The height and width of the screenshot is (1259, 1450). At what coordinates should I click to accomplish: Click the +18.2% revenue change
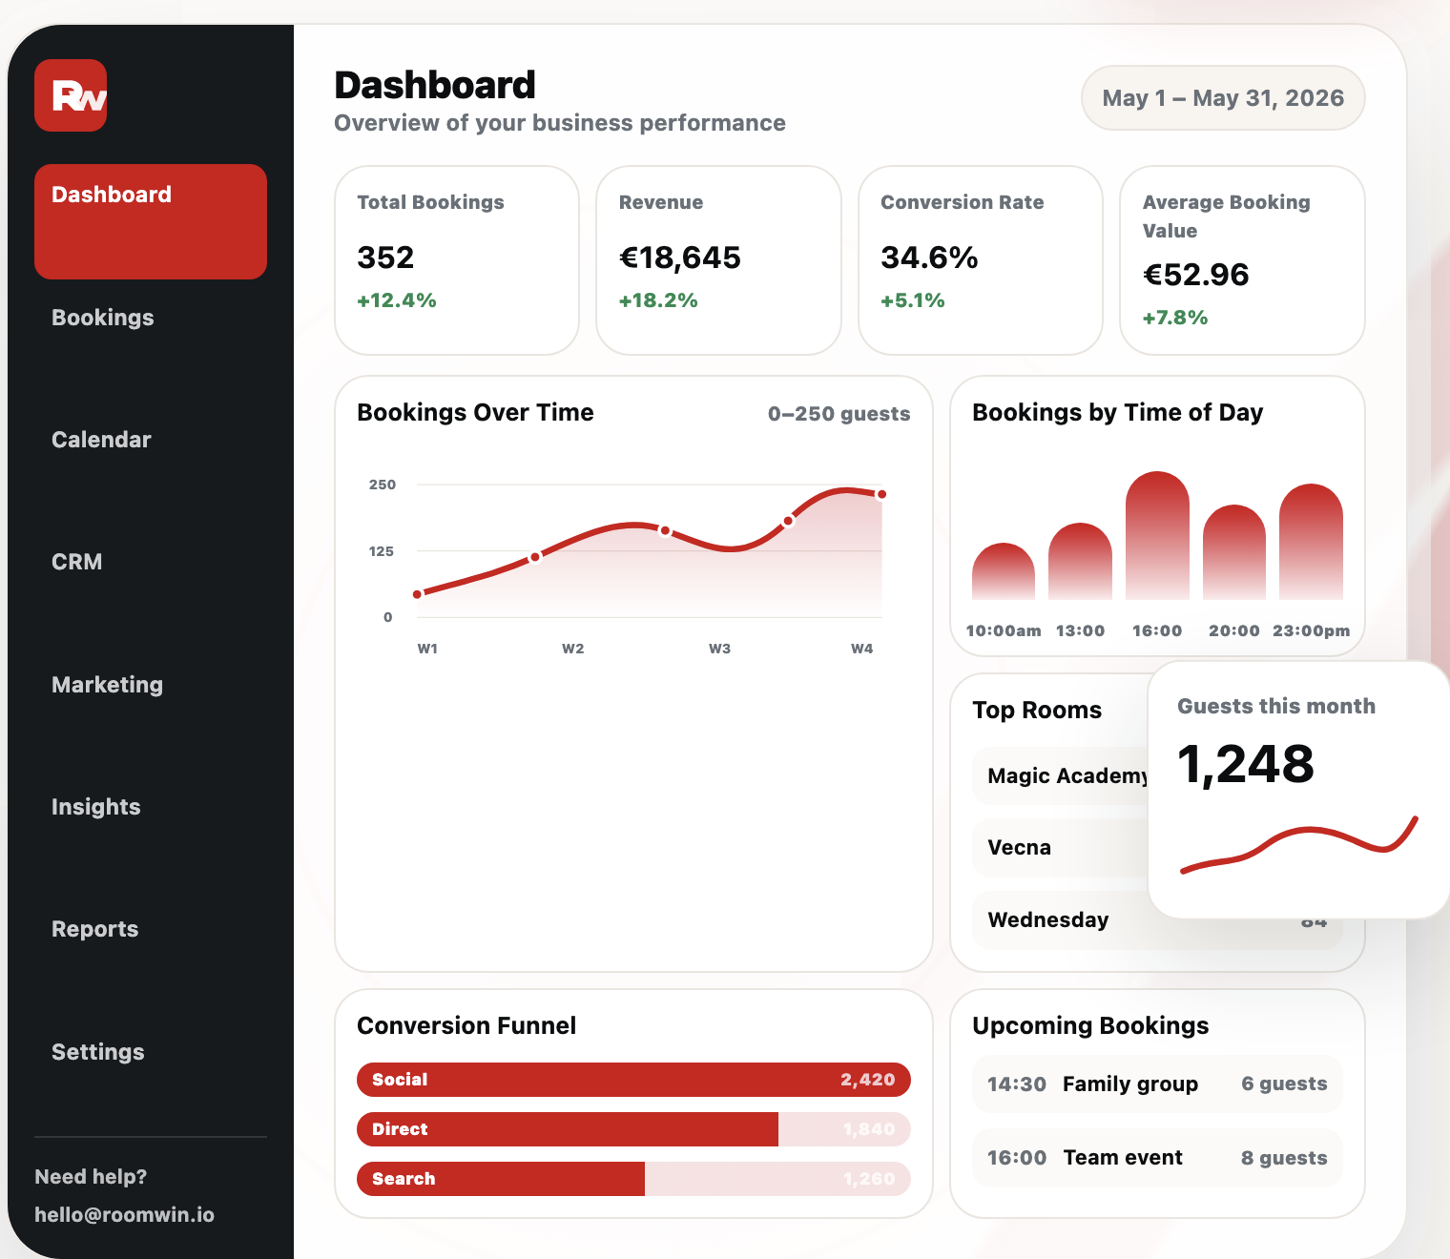(658, 300)
